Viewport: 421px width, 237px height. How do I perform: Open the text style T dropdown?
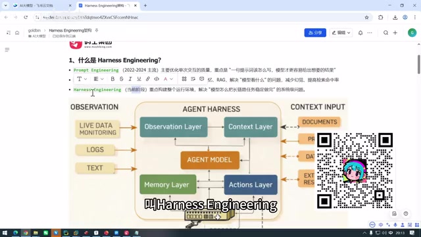click(x=82, y=79)
